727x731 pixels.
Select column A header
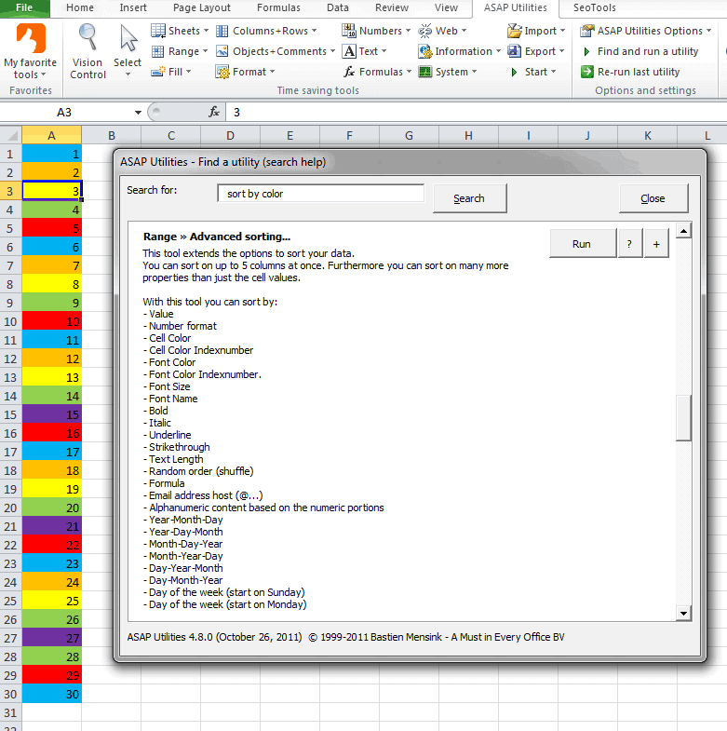(x=52, y=135)
